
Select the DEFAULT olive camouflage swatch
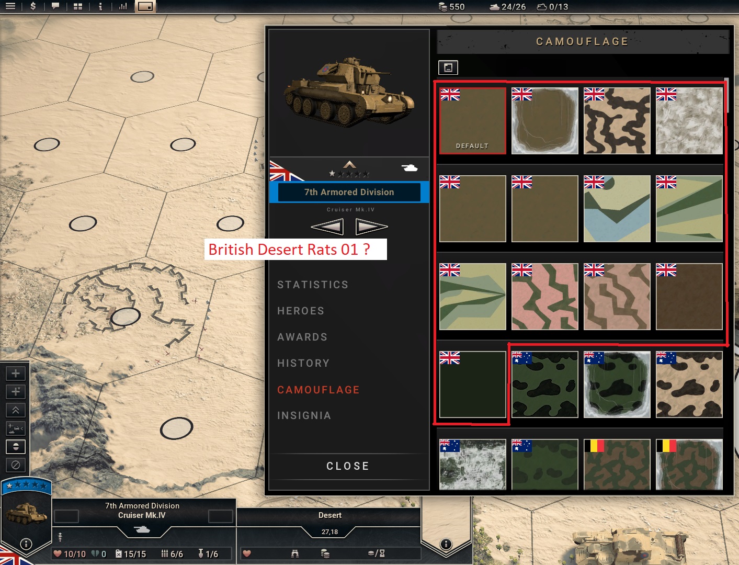[473, 121]
